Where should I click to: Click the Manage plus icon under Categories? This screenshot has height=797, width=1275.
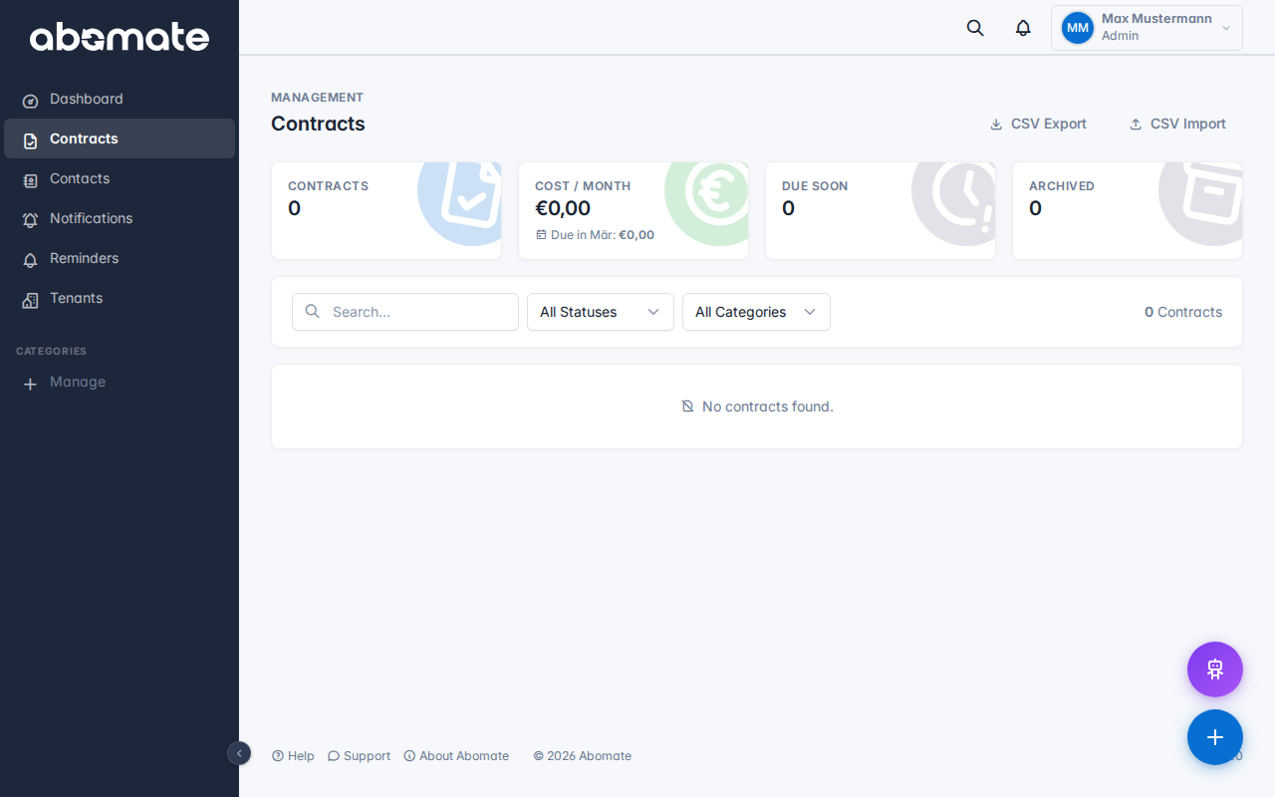click(x=30, y=384)
